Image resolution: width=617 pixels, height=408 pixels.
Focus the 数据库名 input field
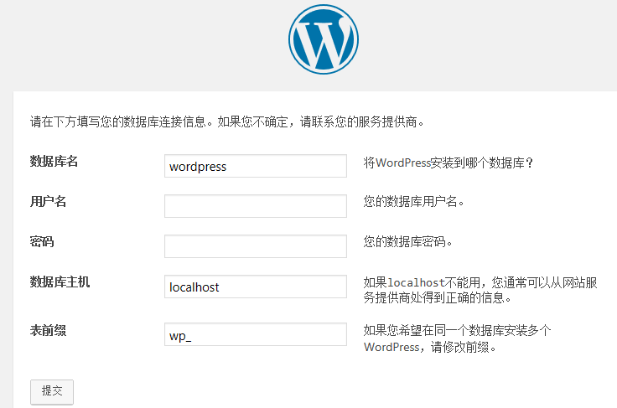point(256,166)
